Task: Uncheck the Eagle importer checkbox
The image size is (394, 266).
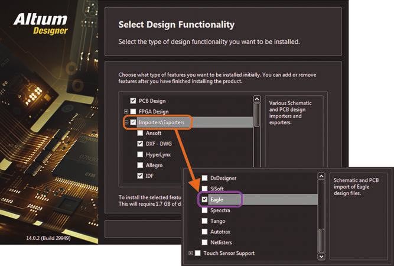Action: click(204, 199)
